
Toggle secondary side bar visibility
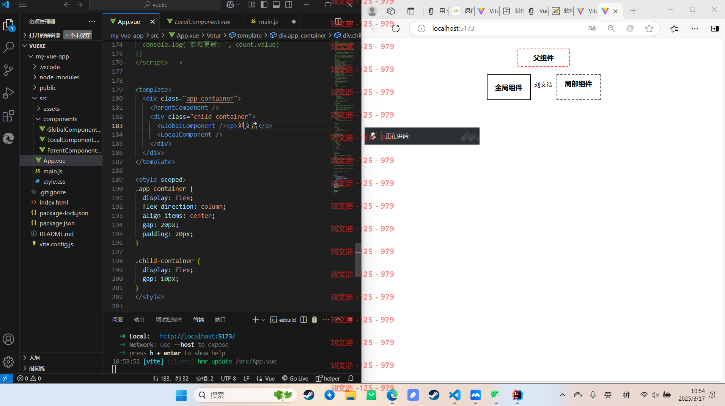tap(289, 5)
